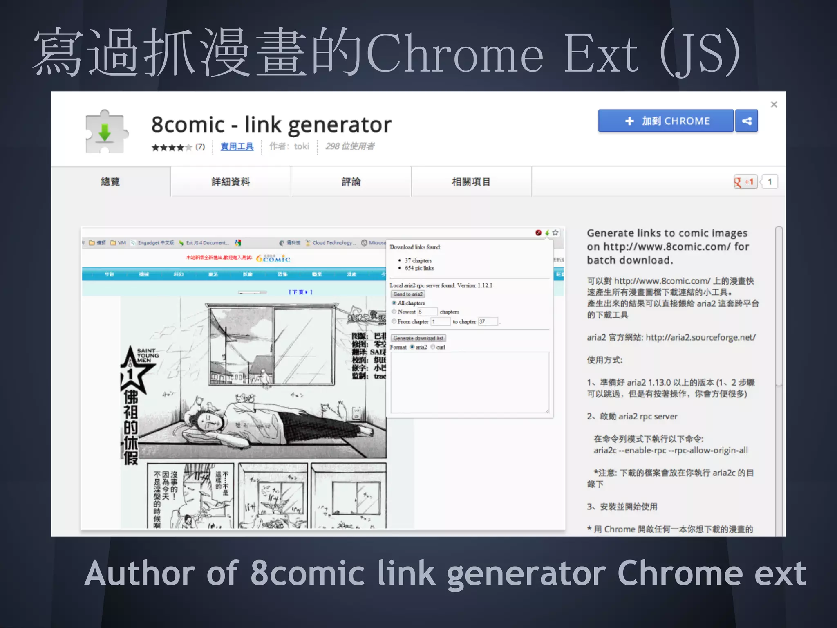This screenshot has width=837, height=628.
Task: Click the empty download list text area
Action: point(470,382)
